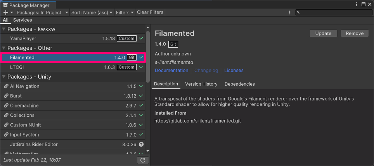
Task: Click the 1.5.18 version of YamaPlayer
Action: click(x=109, y=38)
